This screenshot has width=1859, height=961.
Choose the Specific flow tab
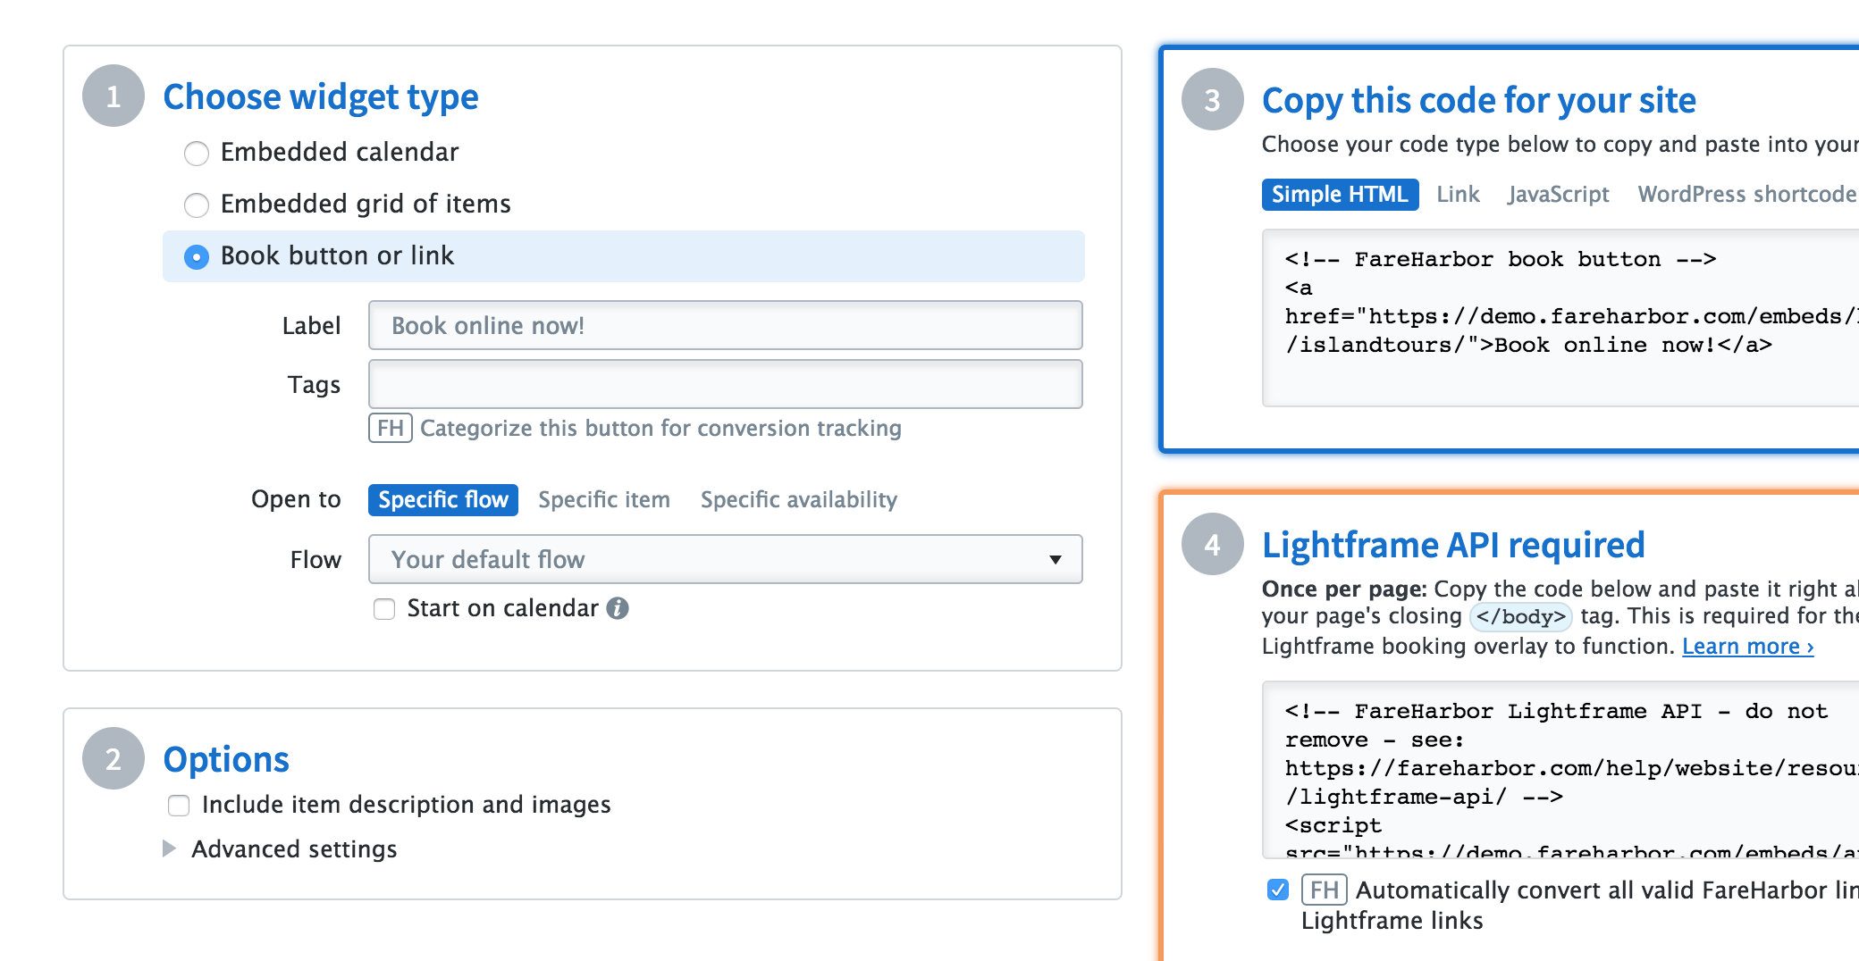coord(442,499)
